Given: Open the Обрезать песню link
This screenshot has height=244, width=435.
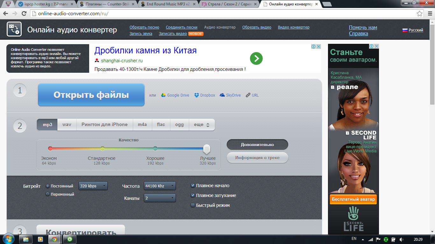Looking at the screenshot, I should click(x=144, y=27).
